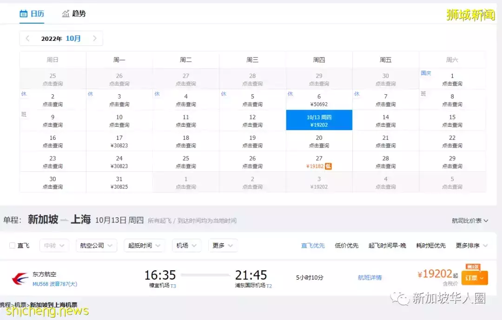The width and height of the screenshot is (502, 320).
Task: Expand the 起抵时间 time filter dropdown
Action: (x=144, y=245)
